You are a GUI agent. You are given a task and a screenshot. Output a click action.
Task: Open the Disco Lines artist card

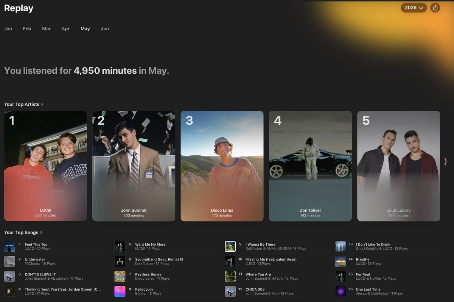tap(222, 166)
